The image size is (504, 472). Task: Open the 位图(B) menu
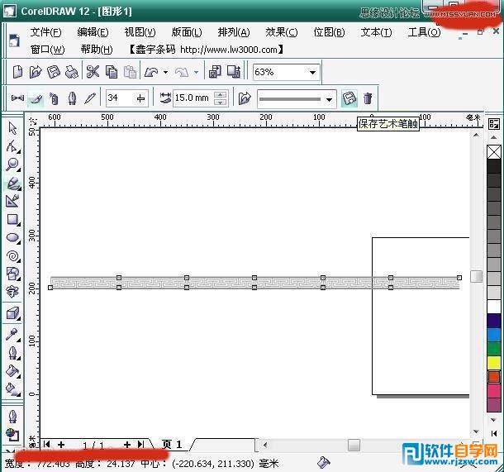pos(329,32)
